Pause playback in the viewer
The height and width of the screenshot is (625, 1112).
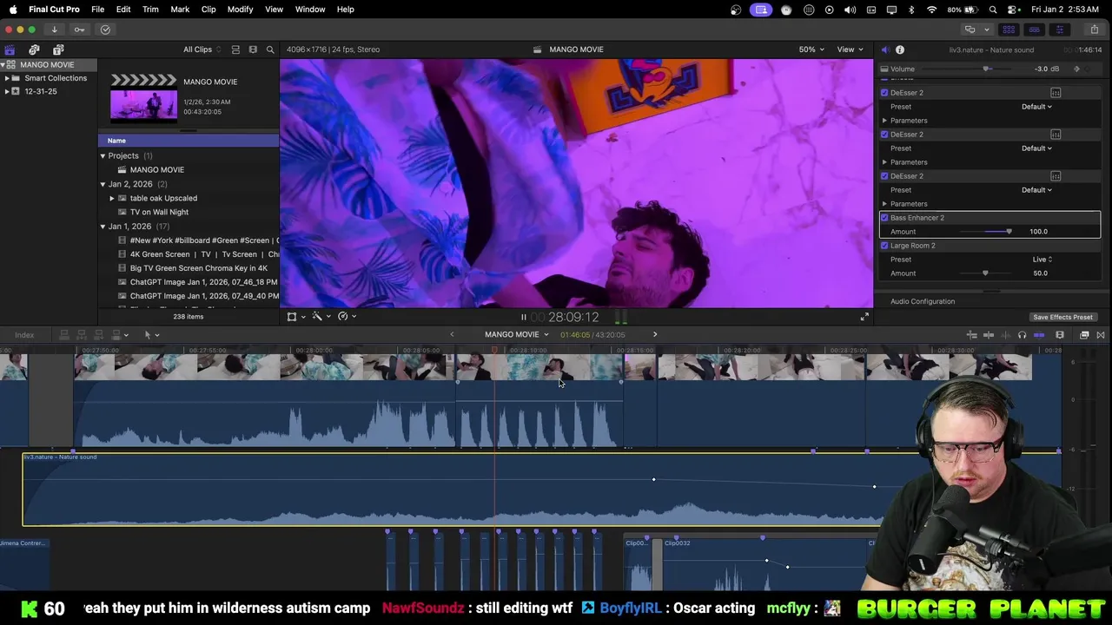[523, 317]
